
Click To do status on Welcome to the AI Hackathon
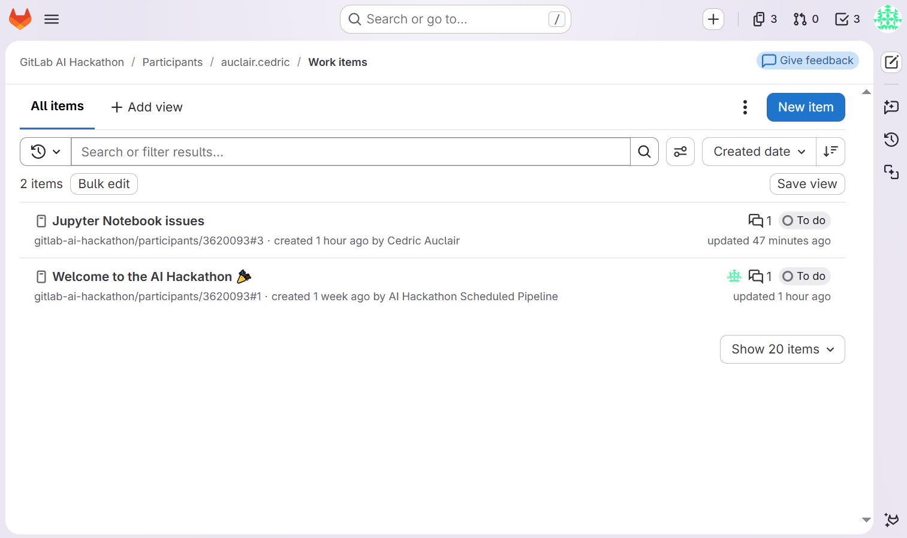[804, 276]
